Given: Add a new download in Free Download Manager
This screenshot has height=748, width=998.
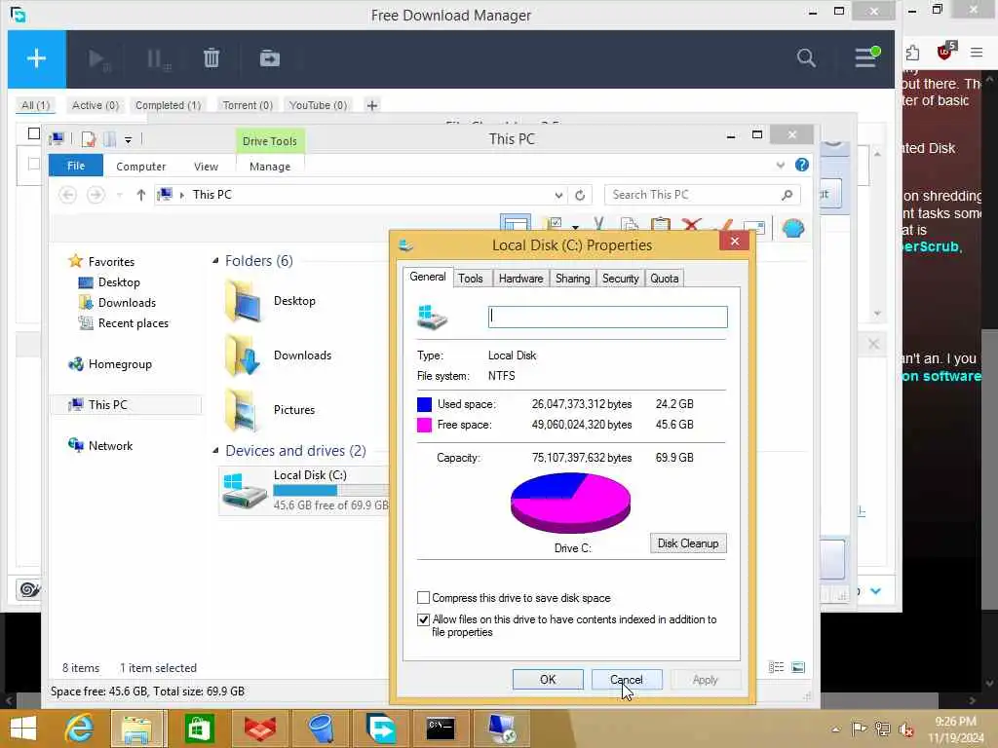Looking at the screenshot, I should coord(36,58).
